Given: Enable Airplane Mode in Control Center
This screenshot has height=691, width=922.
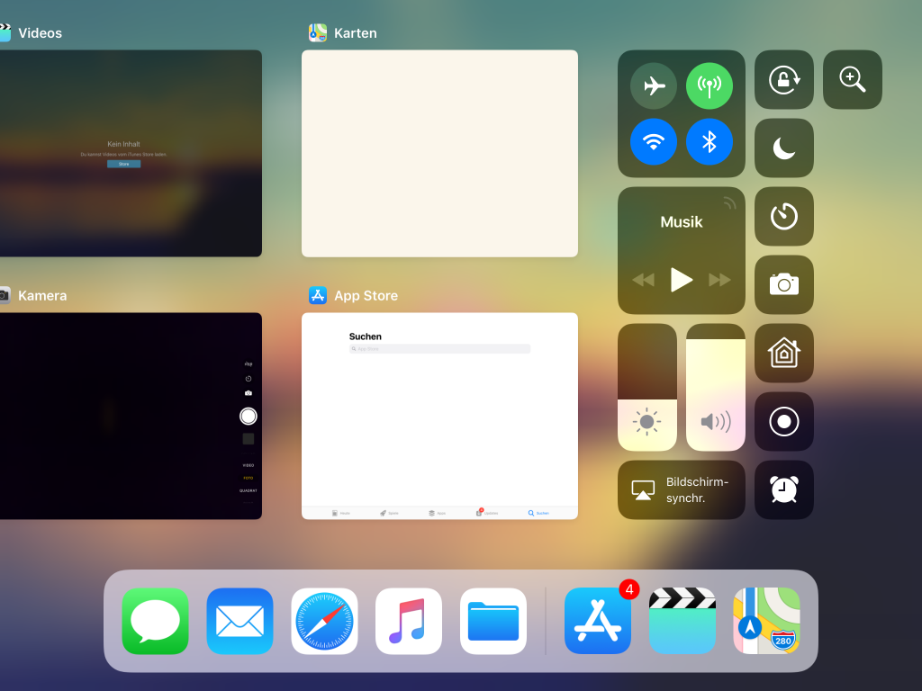Looking at the screenshot, I should [x=653, y=85].
